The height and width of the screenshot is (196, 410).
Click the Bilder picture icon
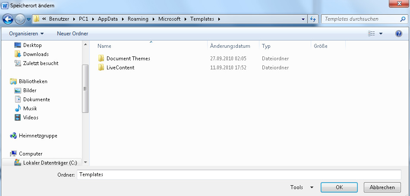[x=18, y=90]
